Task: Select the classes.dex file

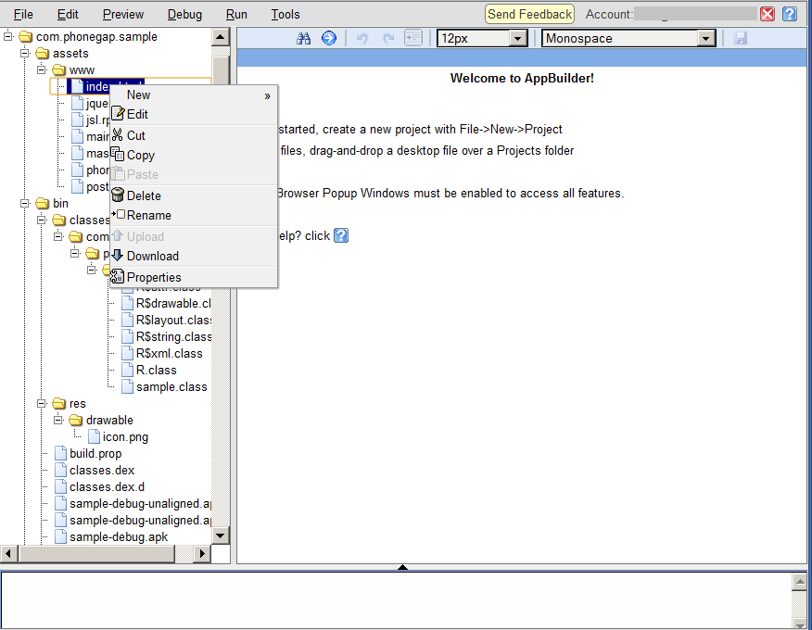Action: tap(102, 470)
